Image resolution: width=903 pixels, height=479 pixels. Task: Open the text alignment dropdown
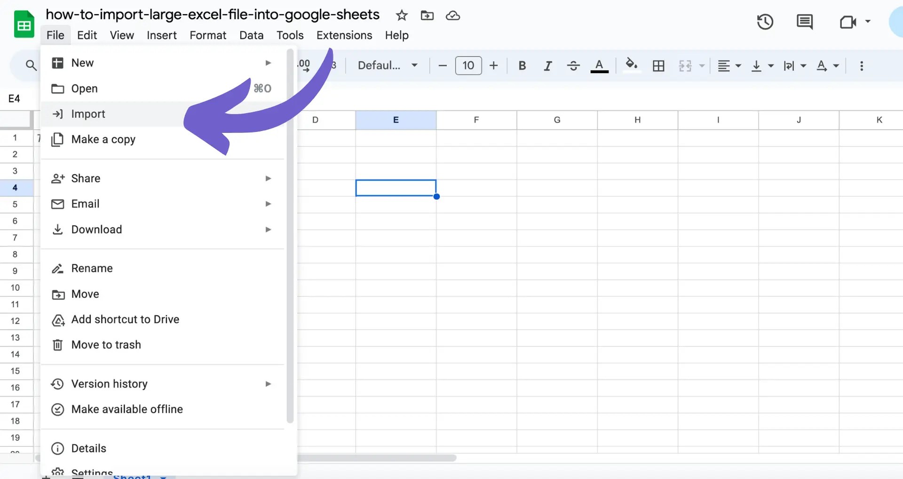click(728, 65)
